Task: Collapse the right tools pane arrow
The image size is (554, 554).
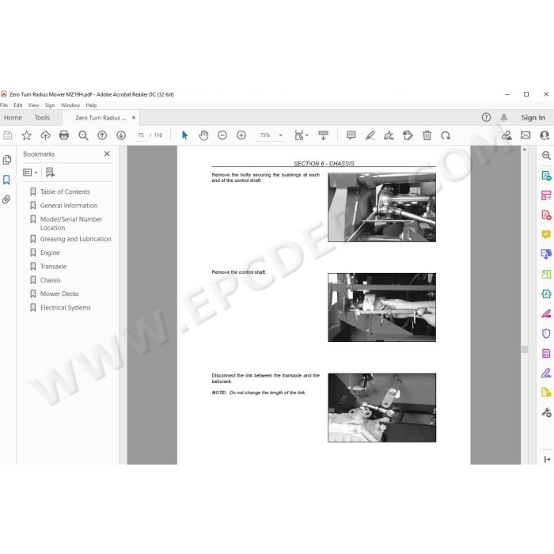Action: pos(547,459)
